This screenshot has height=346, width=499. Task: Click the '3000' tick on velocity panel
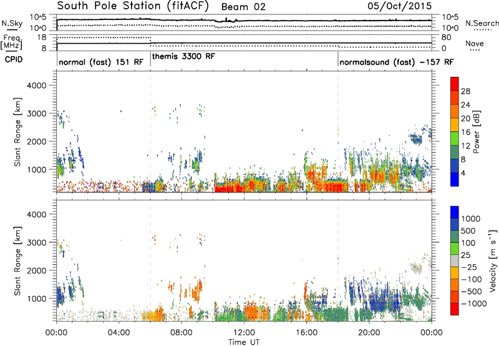coord(36,242)
